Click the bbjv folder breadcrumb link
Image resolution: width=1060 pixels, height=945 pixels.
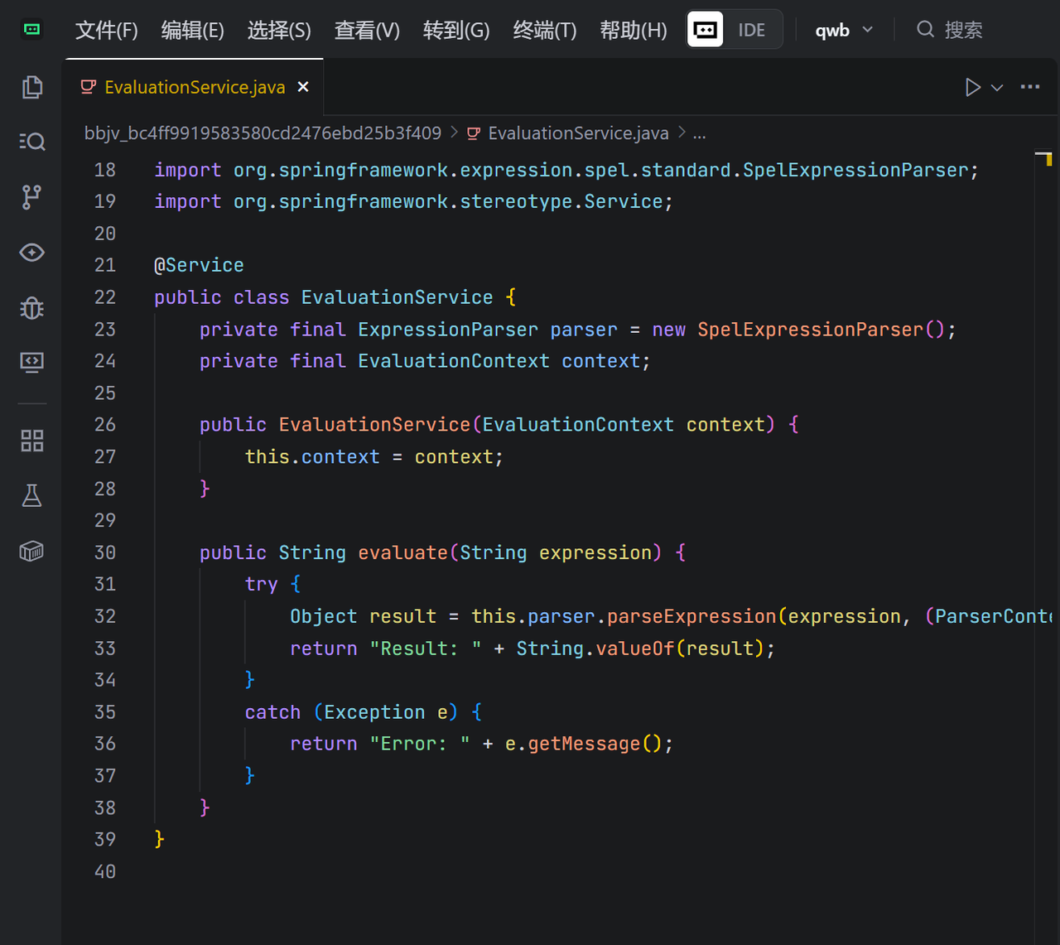[263, 133]
